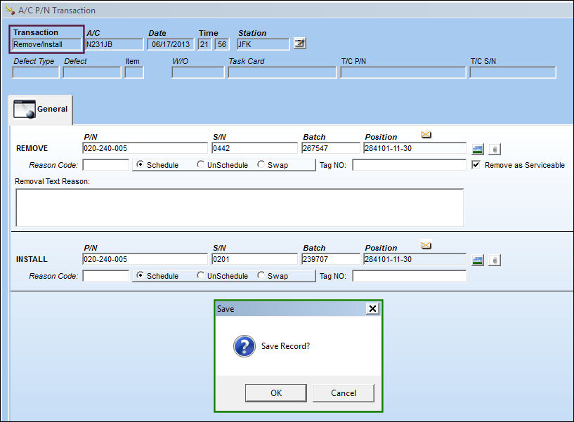The width and height of the screenshot is (574, 422).
Task: Focus the Defect Type field
Action: [36, 72]
